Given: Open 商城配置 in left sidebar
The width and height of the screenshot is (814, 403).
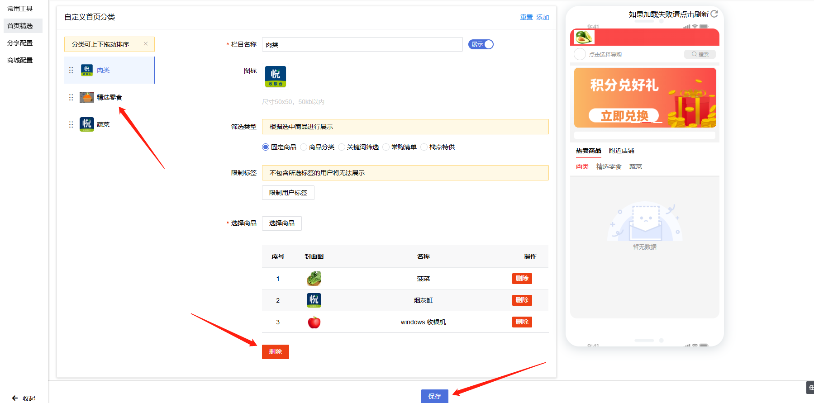Looking at the screenshot, I should (20, 60).
